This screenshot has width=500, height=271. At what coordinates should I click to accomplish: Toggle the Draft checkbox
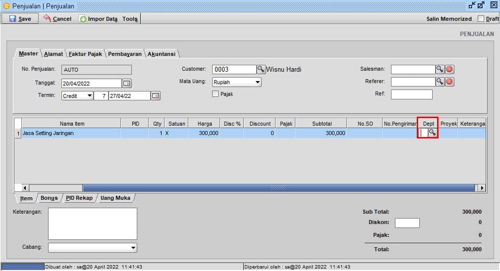(x=481, y=19)
